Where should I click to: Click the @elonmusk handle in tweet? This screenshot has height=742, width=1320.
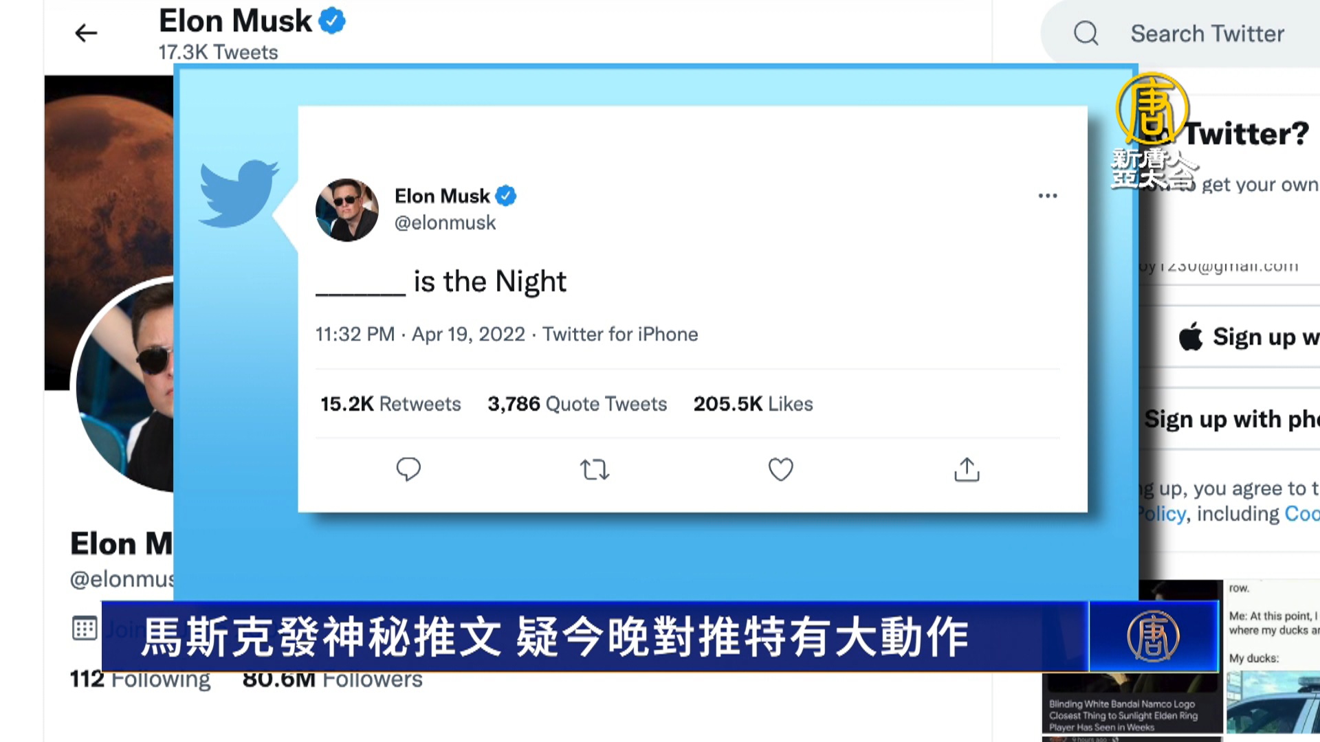tap(445, 223)
